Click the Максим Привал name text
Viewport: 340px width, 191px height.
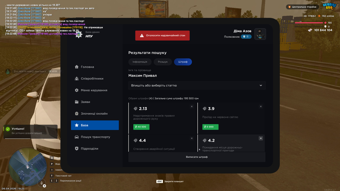click(x=143, y=76)
